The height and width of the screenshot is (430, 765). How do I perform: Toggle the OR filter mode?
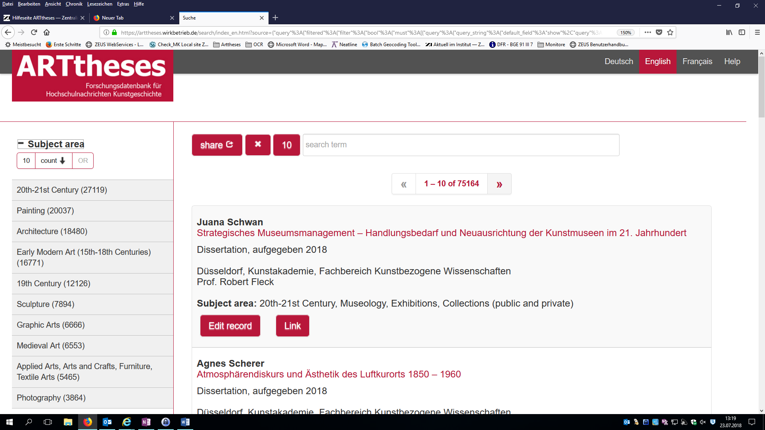click(x=83, y=160)
